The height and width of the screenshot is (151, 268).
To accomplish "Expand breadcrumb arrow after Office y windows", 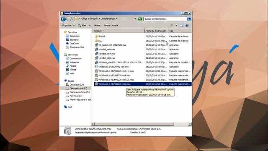I will (99, 18).
